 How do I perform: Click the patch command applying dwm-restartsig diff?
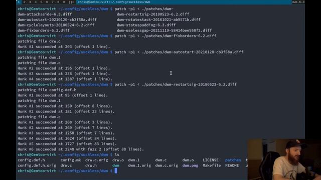point(176,84)
